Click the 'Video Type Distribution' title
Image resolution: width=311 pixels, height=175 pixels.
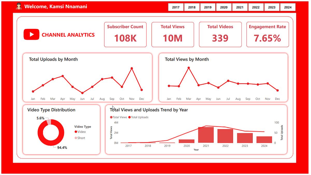tap(51, 110)
